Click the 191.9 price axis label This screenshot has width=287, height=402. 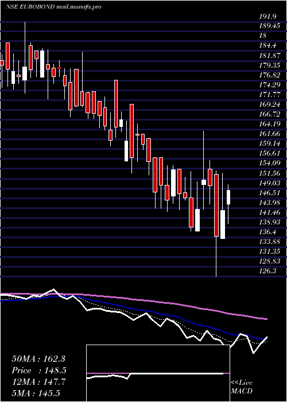267,17
